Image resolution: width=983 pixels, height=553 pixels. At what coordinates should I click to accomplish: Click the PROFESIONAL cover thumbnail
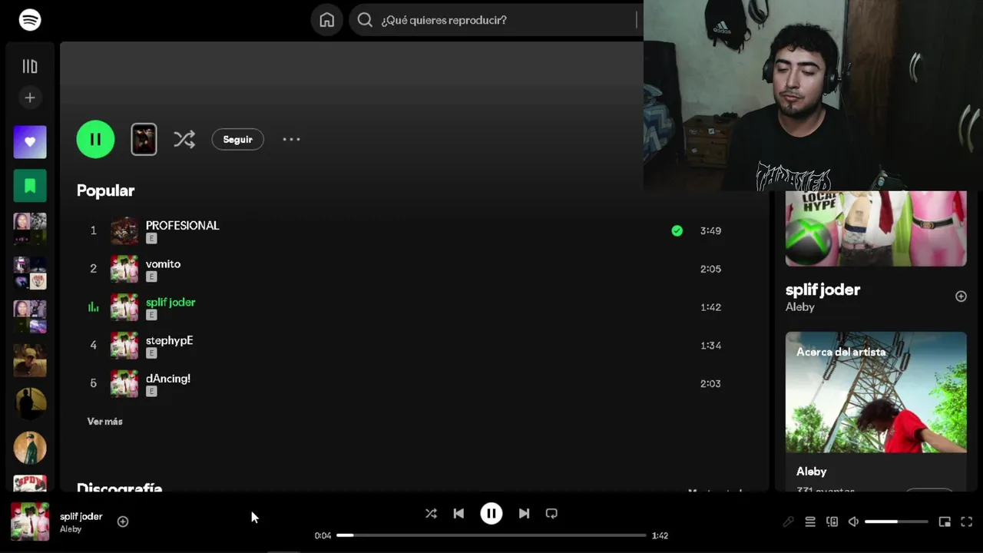point(124,230)
